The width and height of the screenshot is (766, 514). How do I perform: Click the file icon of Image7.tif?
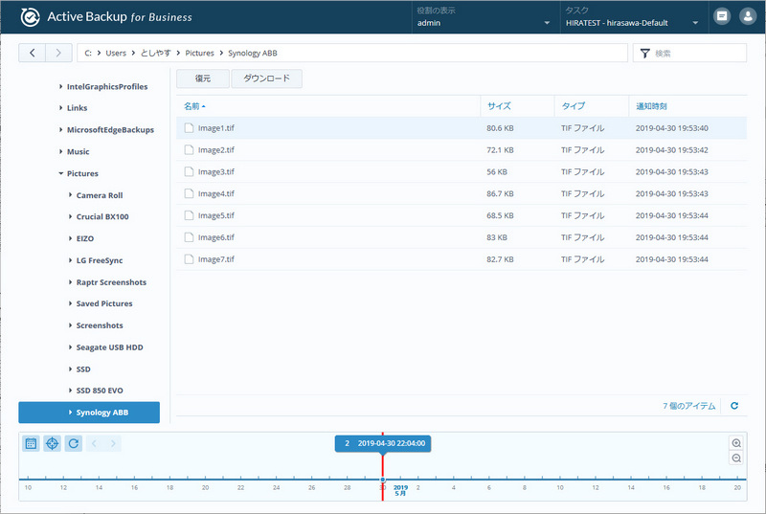189,259
